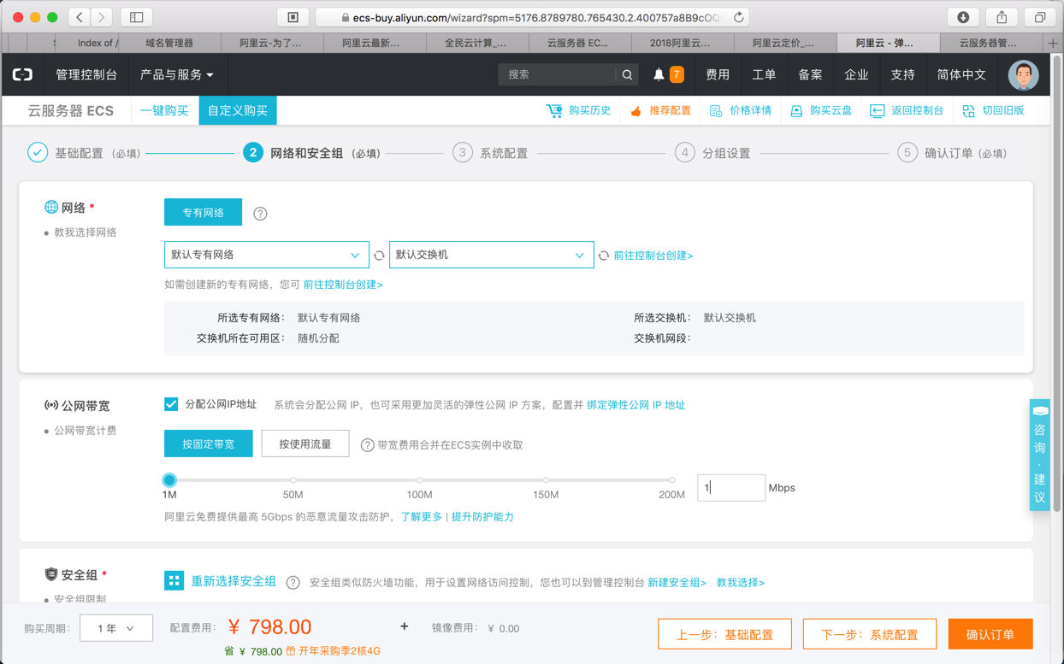Viewport: 1064px width, 664px height.
Task: Click the 购买云盘 icon
Action: [x=796, y=111]
